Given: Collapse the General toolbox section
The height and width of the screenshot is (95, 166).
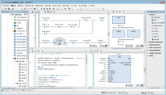Looking at the screenshot, I should (x=148, y=15).
